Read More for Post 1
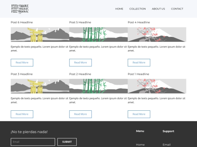Screen dimensions: 197x147 point(139,114)
